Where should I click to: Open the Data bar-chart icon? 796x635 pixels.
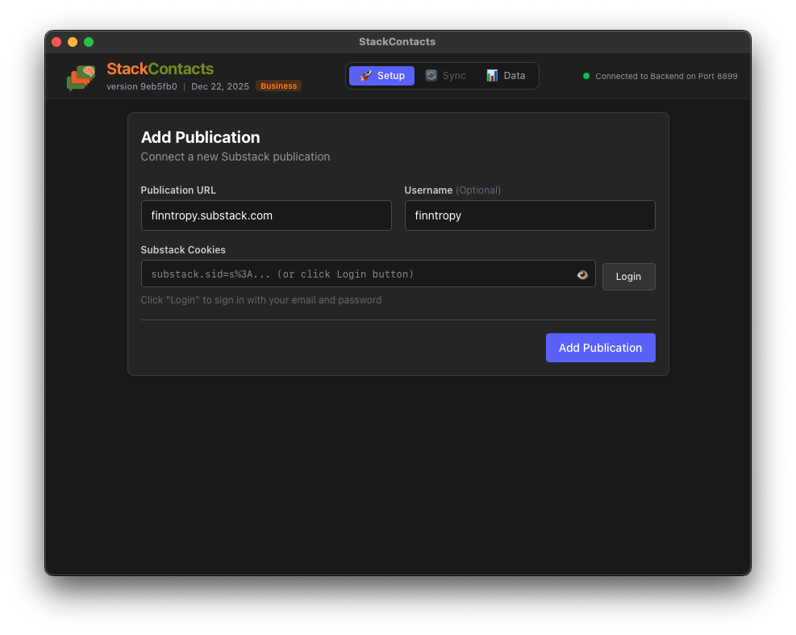tap(492, 75)
